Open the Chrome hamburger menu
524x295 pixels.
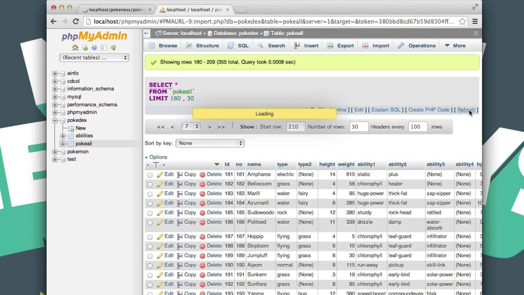(475, 21)
